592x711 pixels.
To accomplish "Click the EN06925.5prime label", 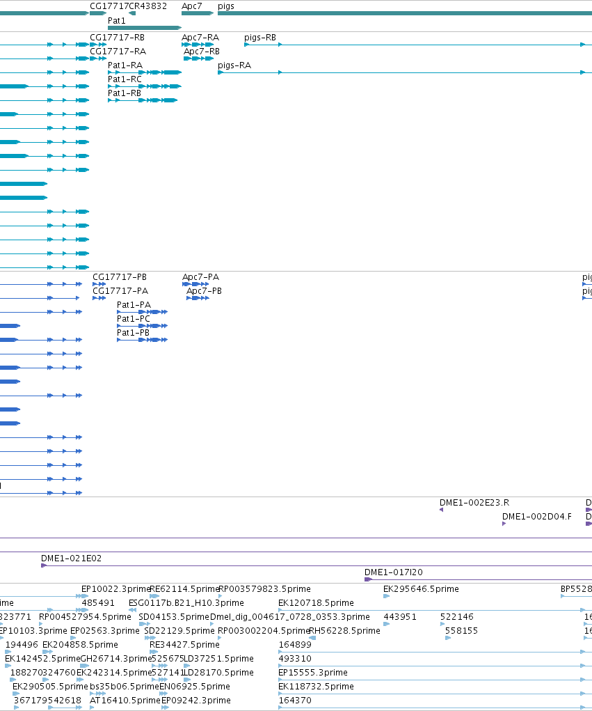I will click(x=195, y=687).
